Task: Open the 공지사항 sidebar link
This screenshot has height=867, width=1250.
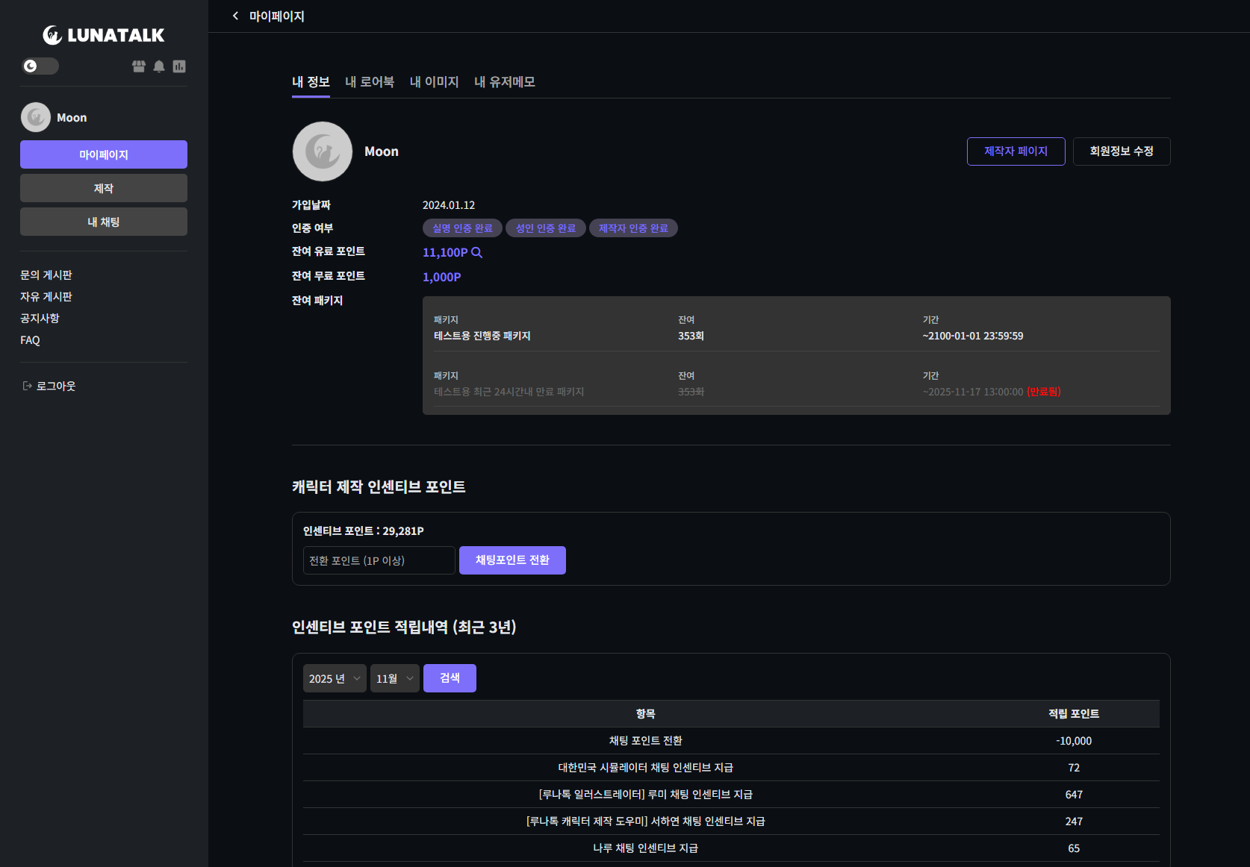Action: click(x=40, y=319)
